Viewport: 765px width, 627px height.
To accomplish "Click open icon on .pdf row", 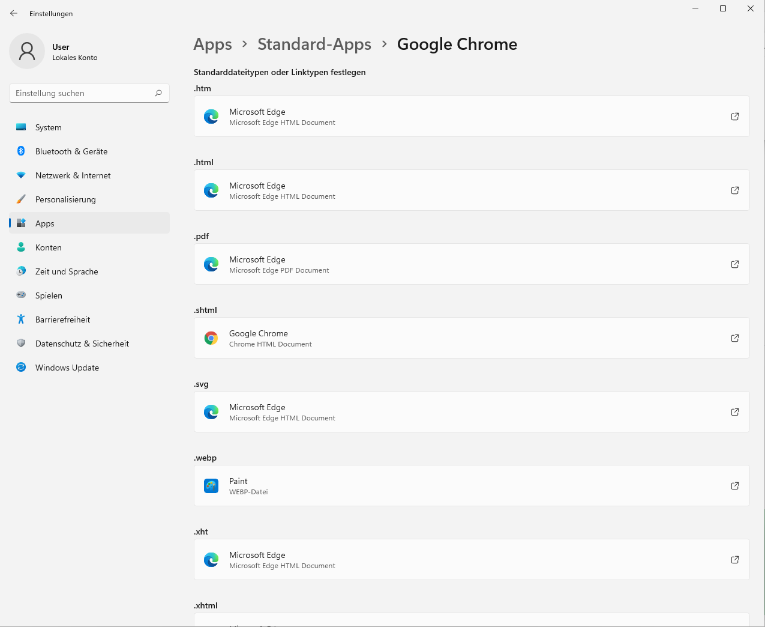I will [734, 264].
